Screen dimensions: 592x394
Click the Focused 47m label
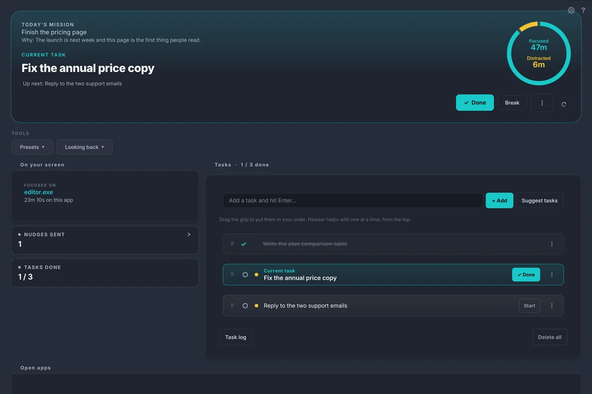click(x=539, y=45)
